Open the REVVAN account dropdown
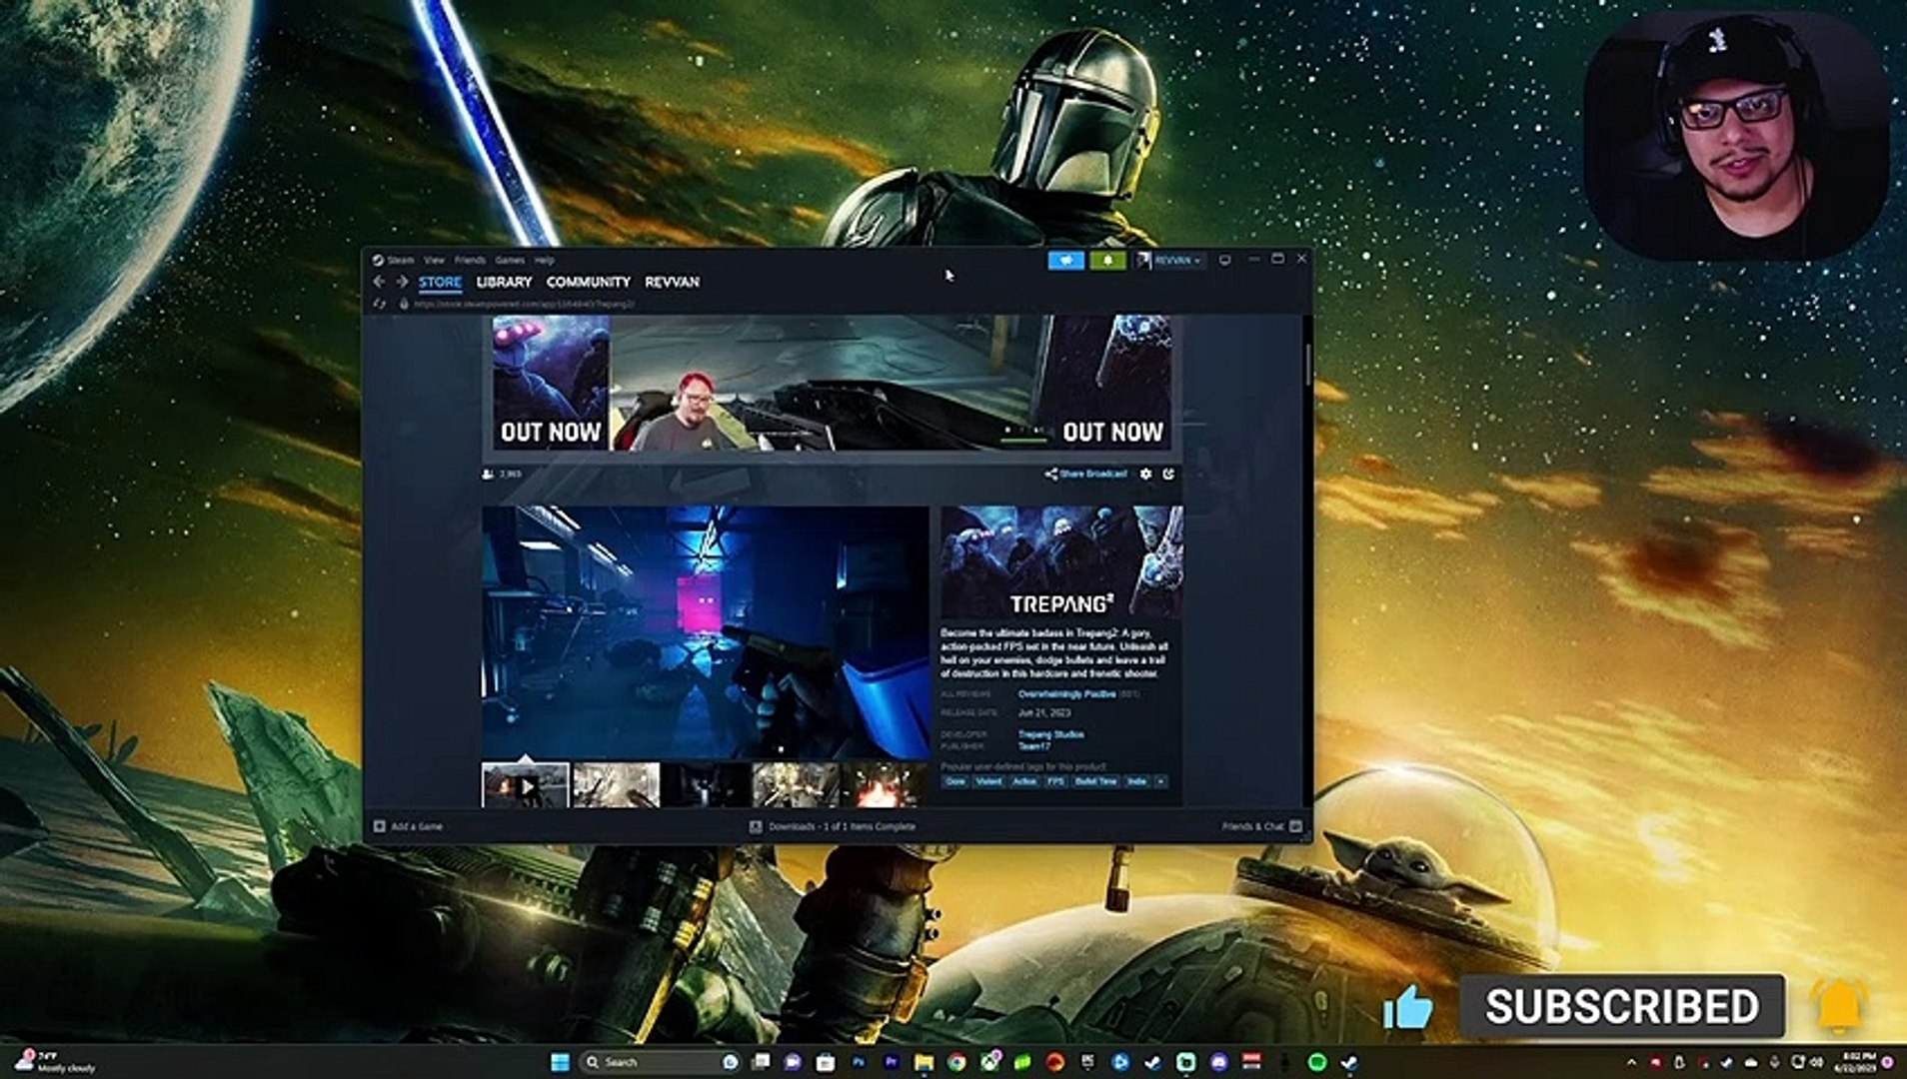This screenshot has height=1079, width=1907. click(x=1169, y=260)
